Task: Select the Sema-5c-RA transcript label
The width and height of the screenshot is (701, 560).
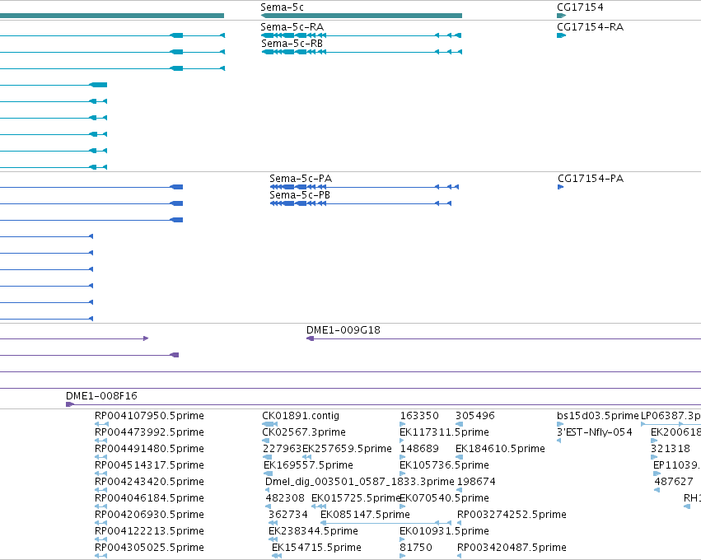Action: 292,27
